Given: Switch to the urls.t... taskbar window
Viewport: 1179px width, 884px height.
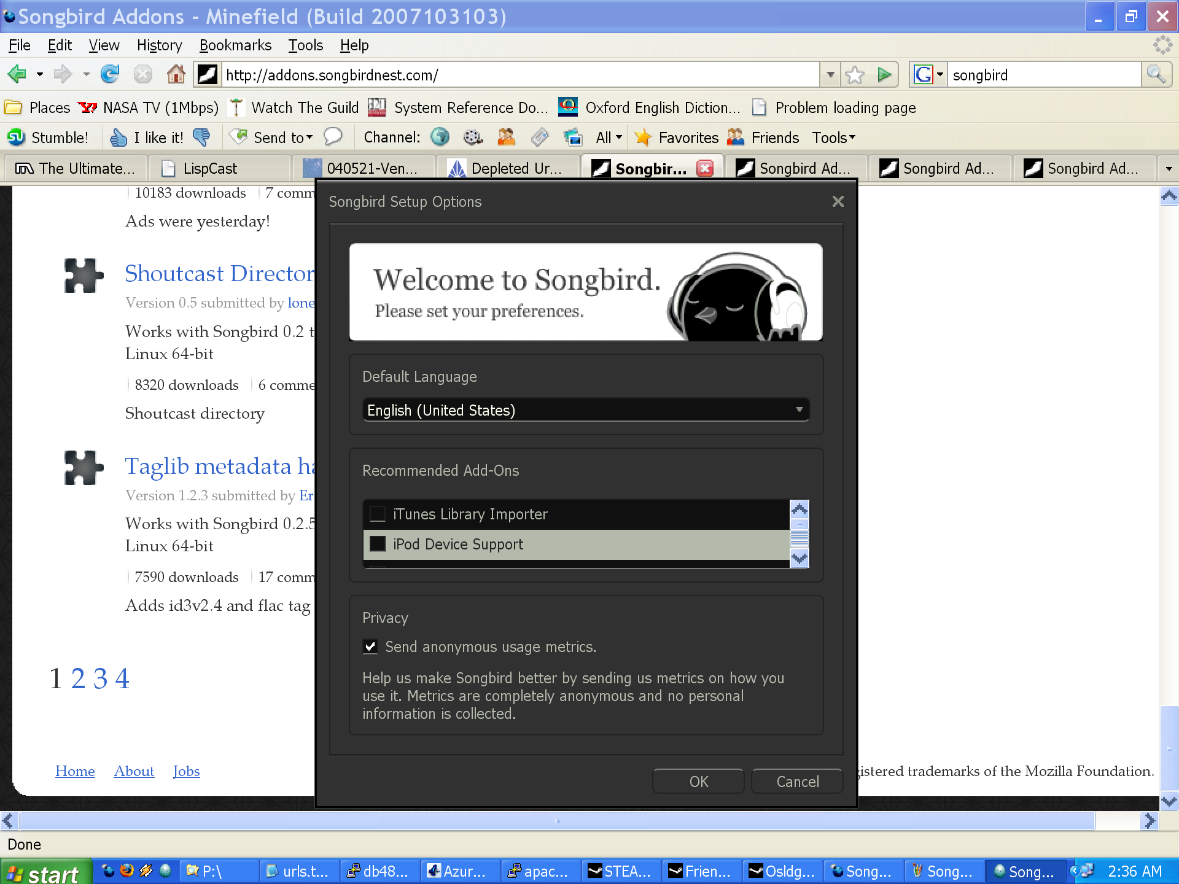Looking at the screenshot, I should pyautogui.click(x=300, y=871).
